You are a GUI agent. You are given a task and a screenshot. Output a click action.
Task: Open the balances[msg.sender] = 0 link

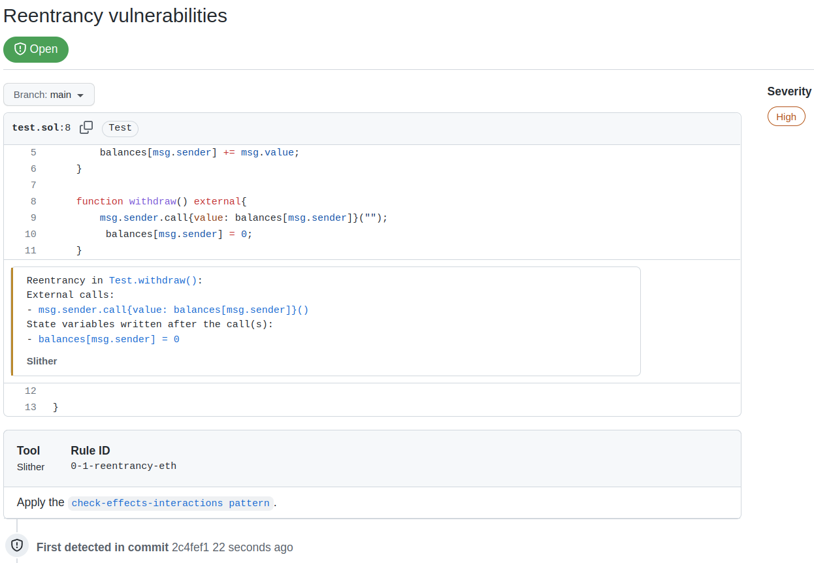pyautogui.click(x=108, y=339)
